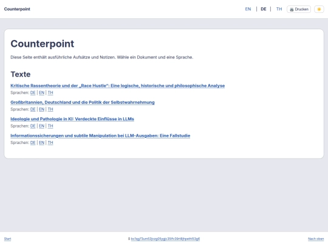Click the onion address link in footer
The height and width of the screenshot is (246, 328).
[165, 239]
